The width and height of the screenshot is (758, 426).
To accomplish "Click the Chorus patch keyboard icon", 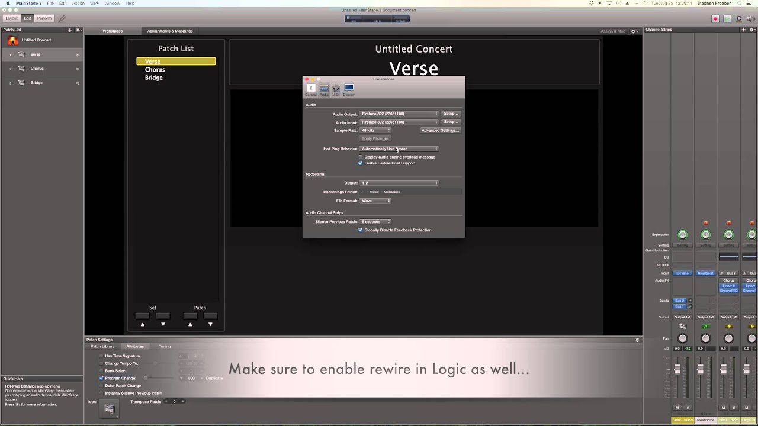I will pyautogui.click(x=21, y=69).
